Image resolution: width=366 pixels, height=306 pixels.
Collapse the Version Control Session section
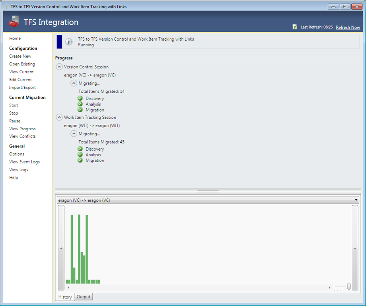pos(59,67)
